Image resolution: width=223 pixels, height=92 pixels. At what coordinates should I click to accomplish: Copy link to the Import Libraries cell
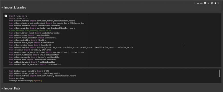click(201, 3)
